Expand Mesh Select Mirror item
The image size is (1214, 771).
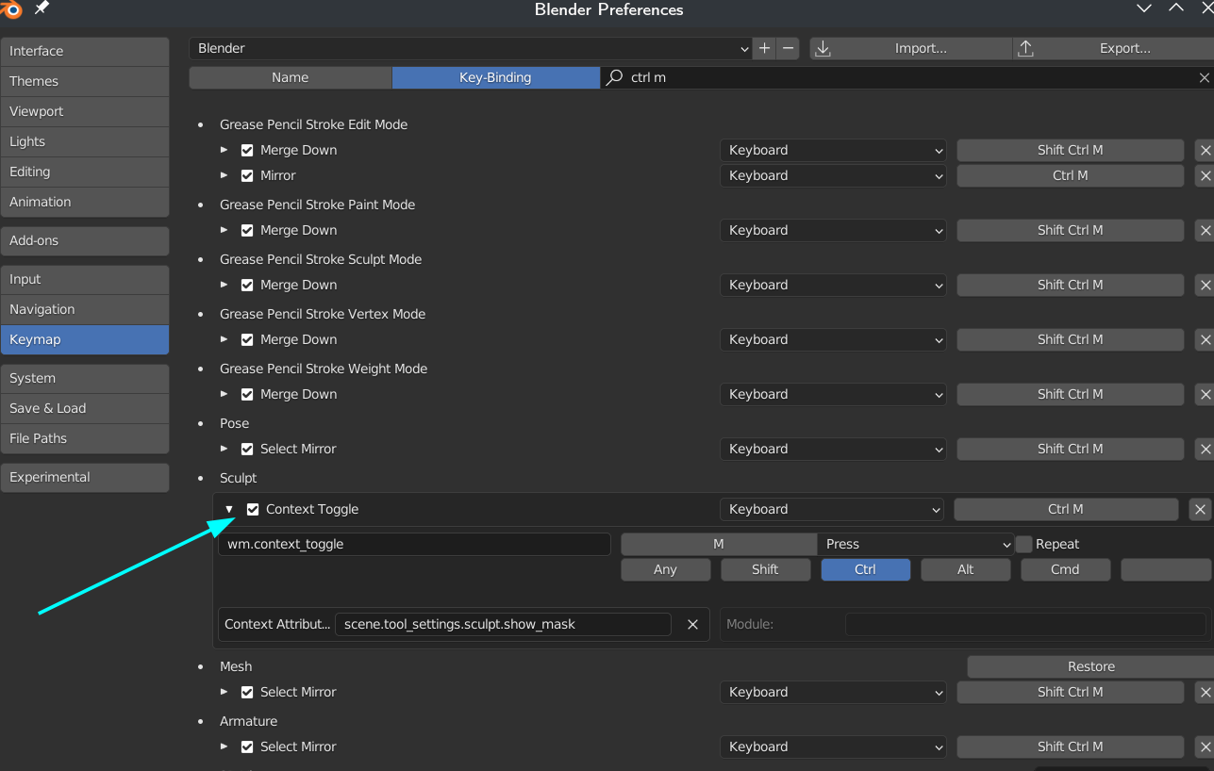click(x=225, y=692)
